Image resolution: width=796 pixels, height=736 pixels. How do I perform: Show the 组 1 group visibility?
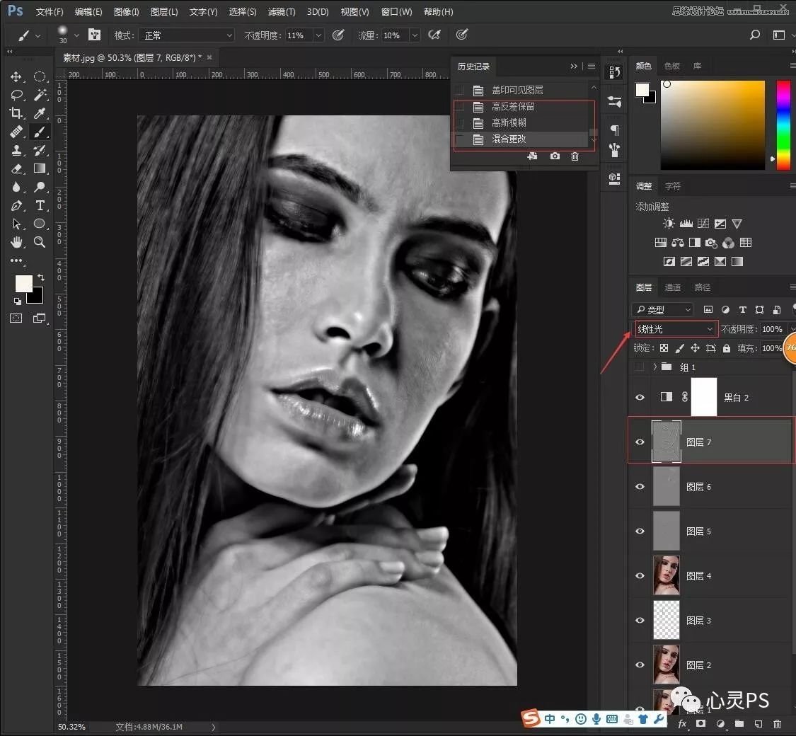click(x=640, y=367)
